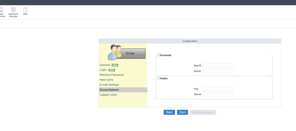Viewport: 296px width, 131px height.
Task: Click the Generate security button
Action: (x=203, y=112)
